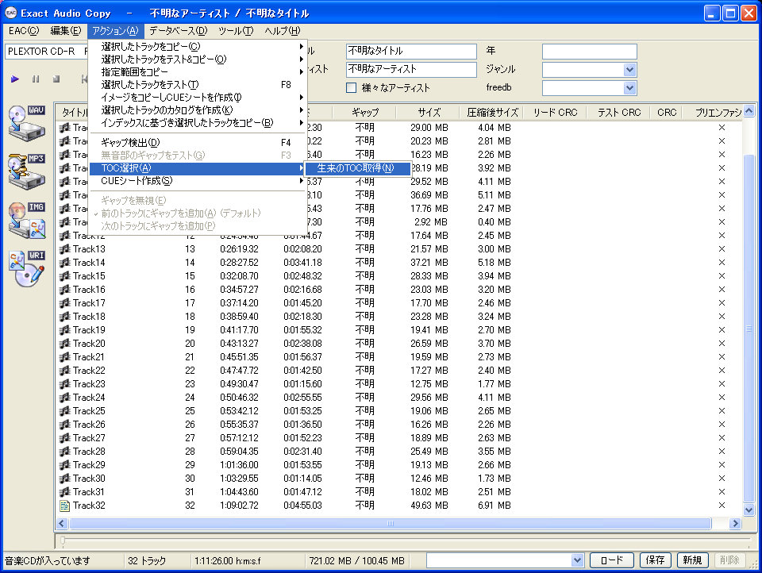Click the IMG copy image icon
The width and height of the screenshot is (762, 573).
pos(26,220)
